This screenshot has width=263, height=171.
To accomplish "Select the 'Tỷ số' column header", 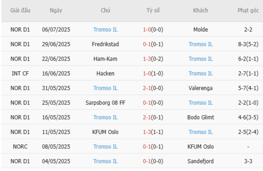I will coord(153,11).
